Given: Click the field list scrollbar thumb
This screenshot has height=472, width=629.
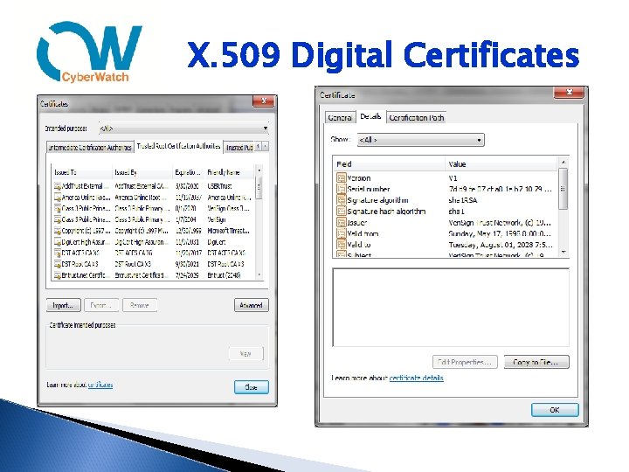Looking at the screenshot, I should click(563, 189).
